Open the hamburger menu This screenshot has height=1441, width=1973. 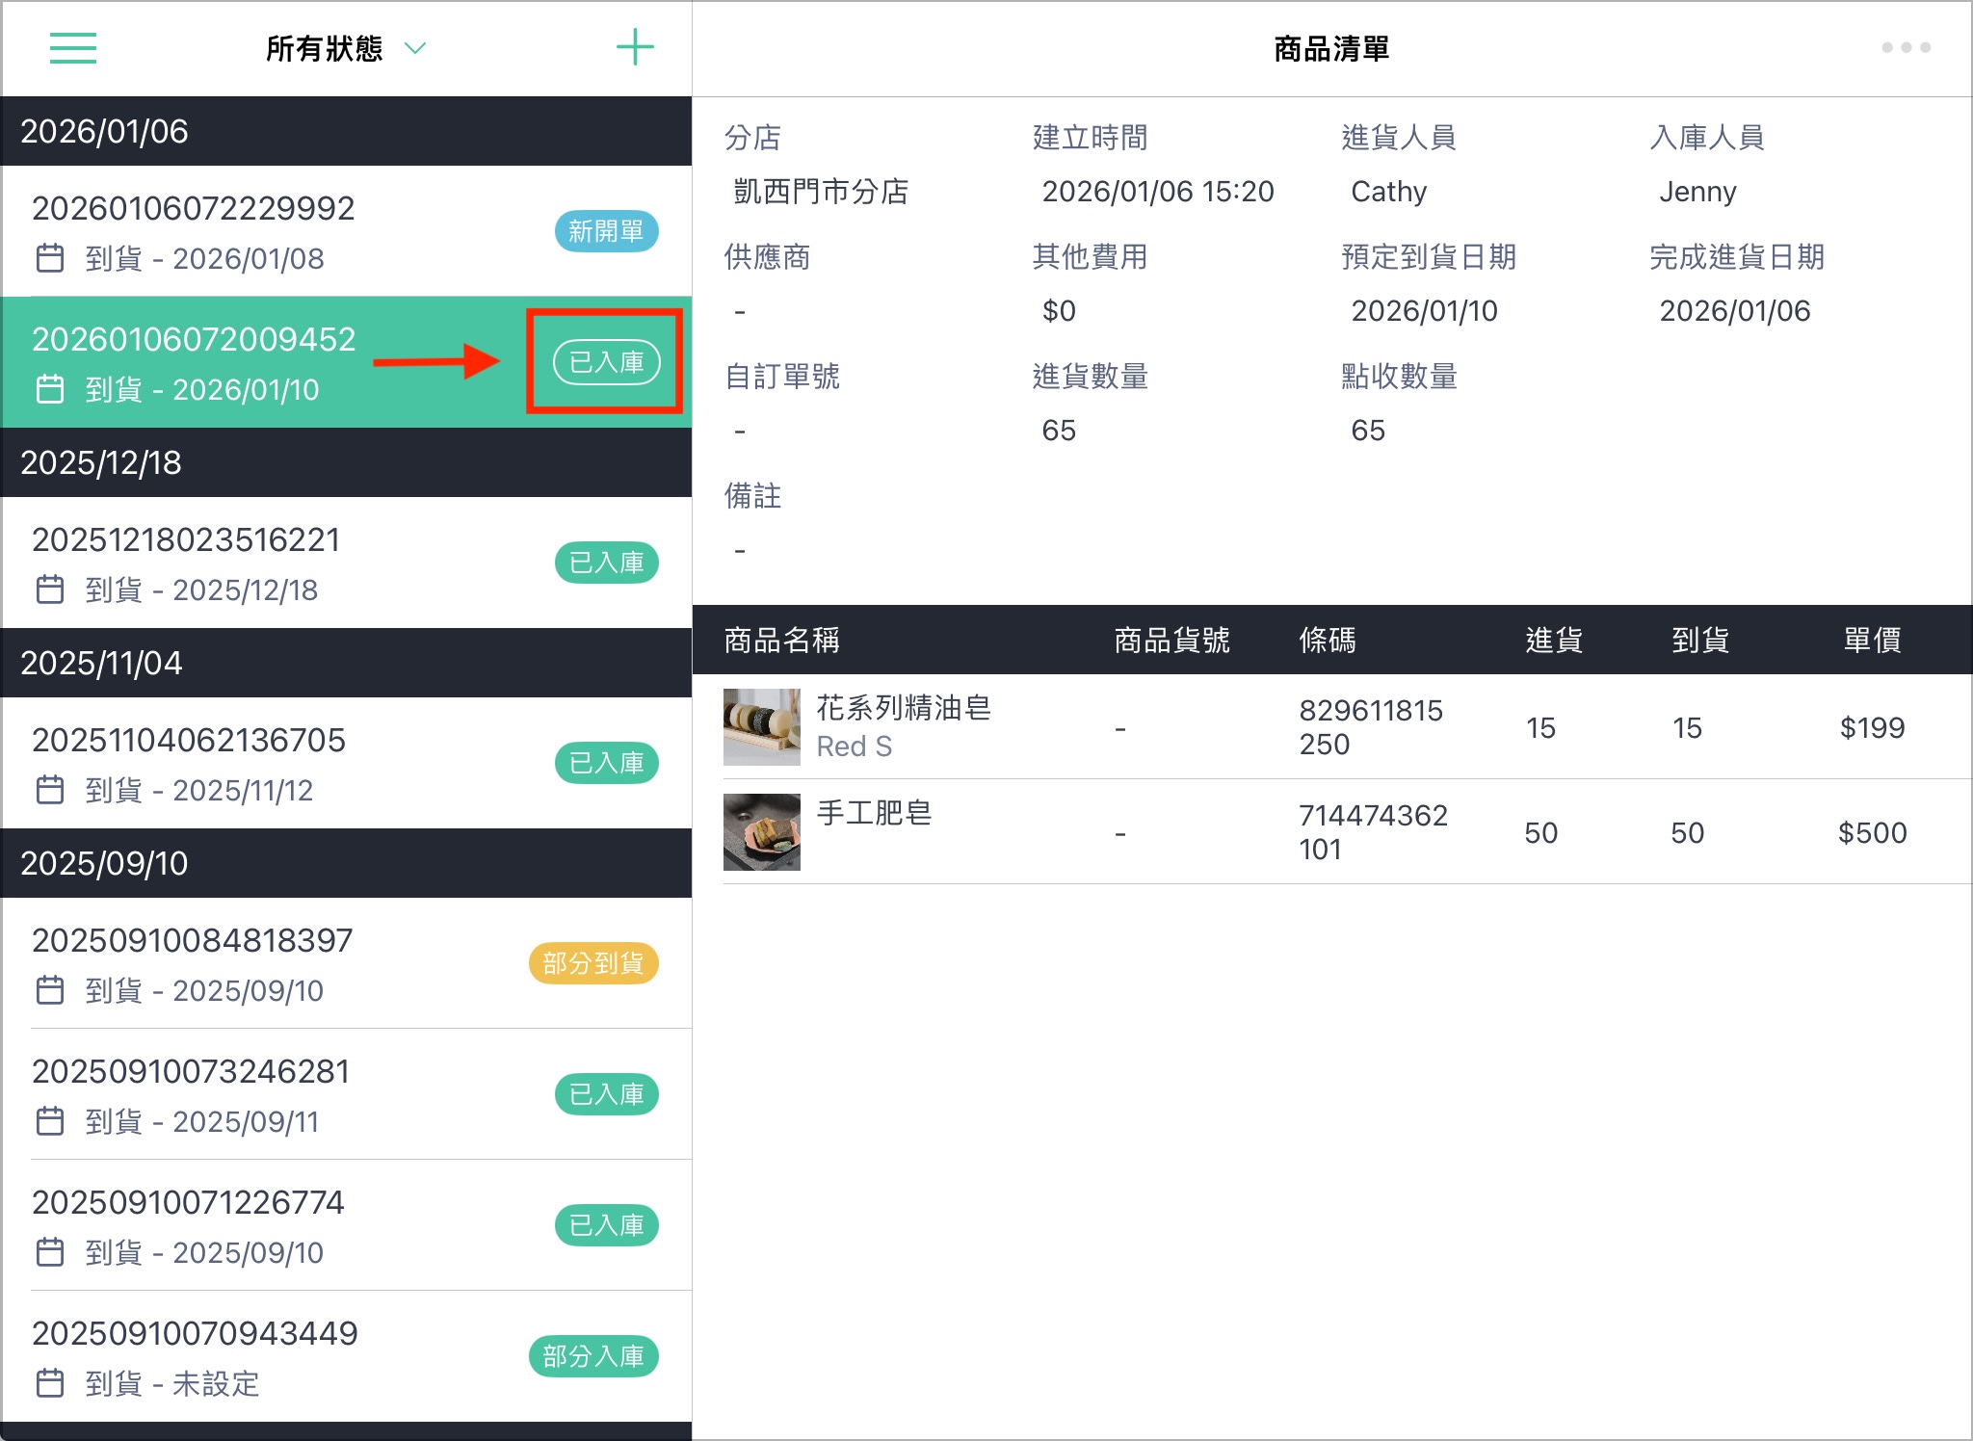coord(73,48)
